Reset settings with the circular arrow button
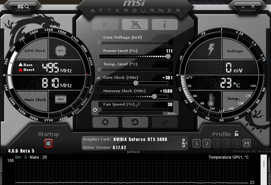Viewport: 271px width, 185px height. 135,122
